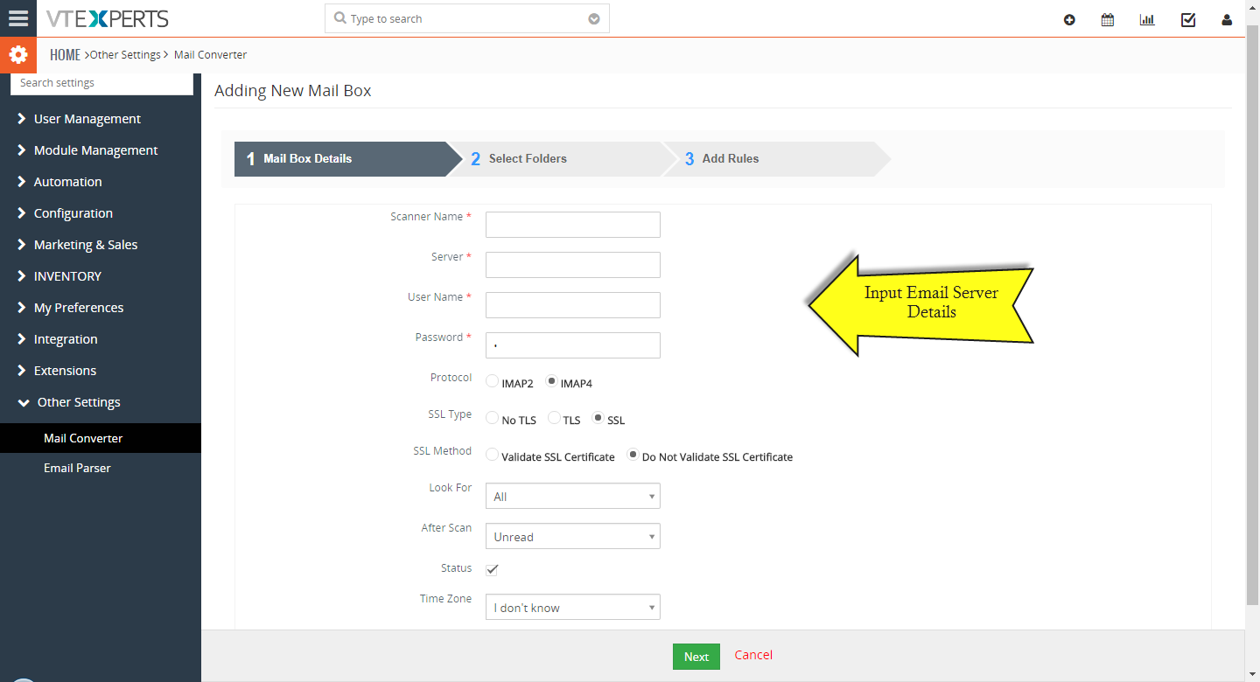Image resolution: width=1260 pixels, height=682 pixels.
Task: Click the Scanner Name field
Action: pos(573,225)
